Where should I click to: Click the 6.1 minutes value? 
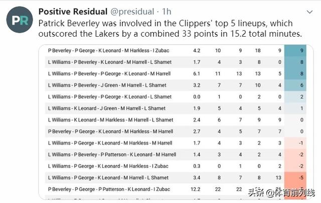(197, 74)
